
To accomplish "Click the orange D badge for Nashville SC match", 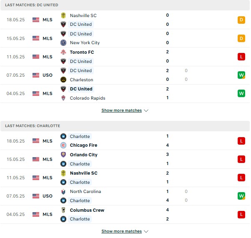I will click(241, 20).
